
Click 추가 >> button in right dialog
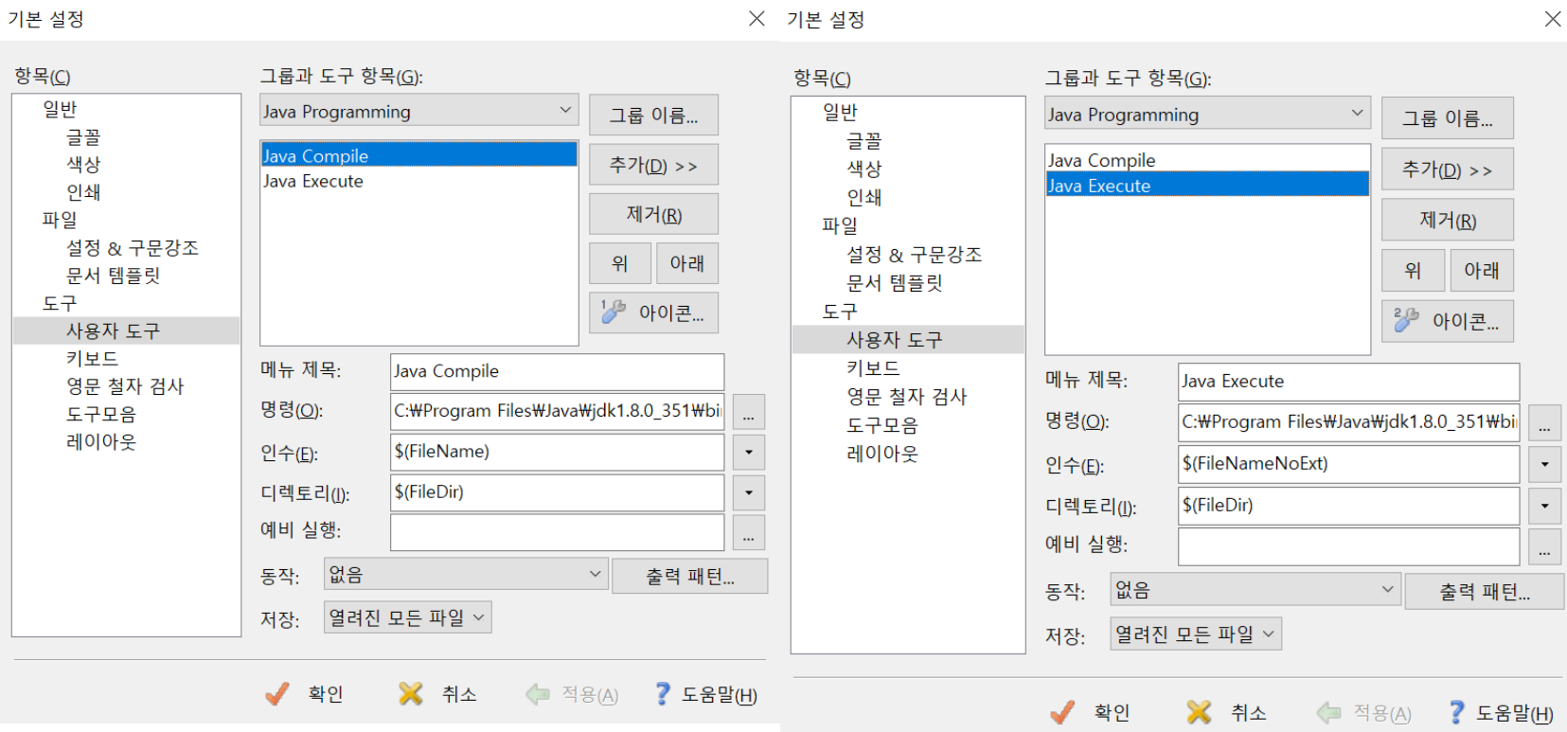[x=1447, y=170]
